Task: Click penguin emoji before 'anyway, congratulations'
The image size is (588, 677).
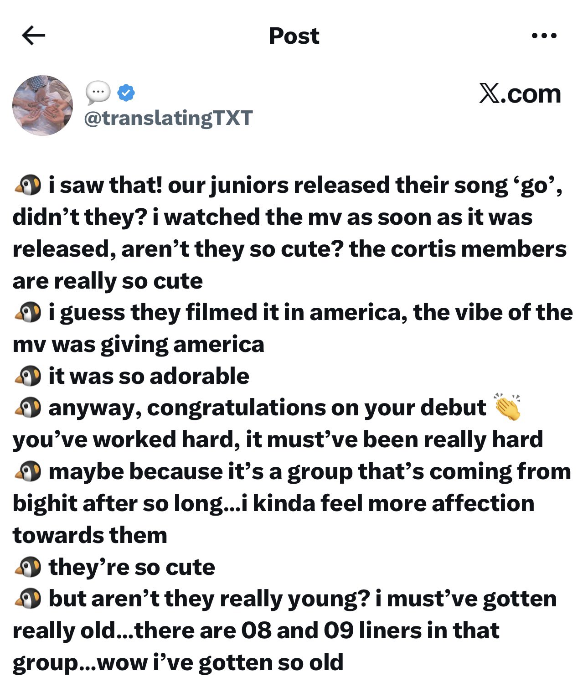Action: pyautogui.click(x=28, y=408)
